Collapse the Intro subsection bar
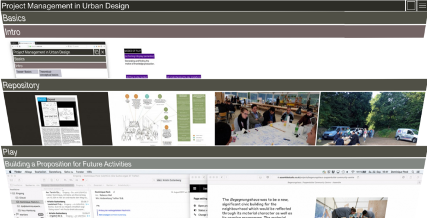Image resolution: width=427 pixels, height=218 pixels. [x=214, y=31]
